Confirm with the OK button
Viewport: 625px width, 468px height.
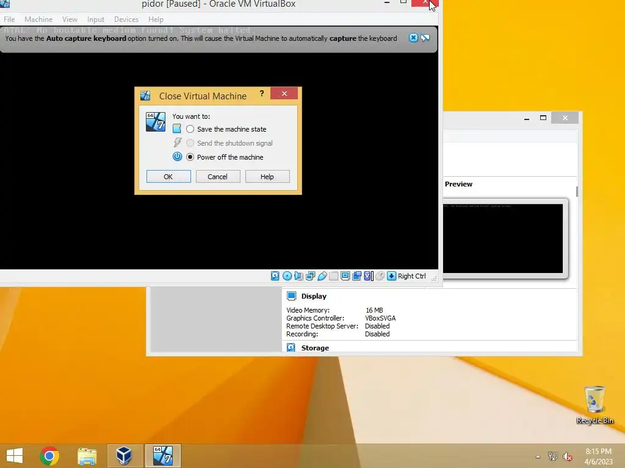coord(168,176)
